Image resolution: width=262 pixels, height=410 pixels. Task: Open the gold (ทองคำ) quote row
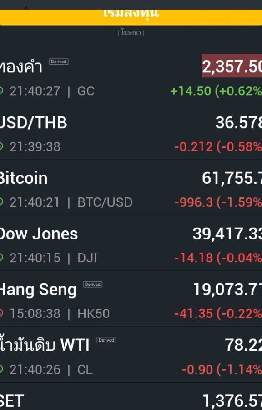click(131, 78)
